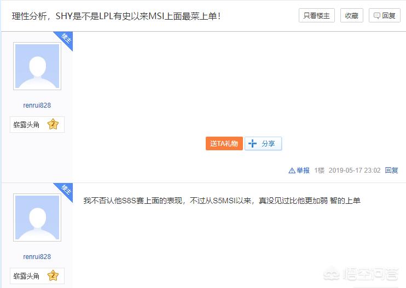Viewport: 406px width, 288px height.
Task: Send a gift with 送TA礼物 button
Action: coord(224,144)
